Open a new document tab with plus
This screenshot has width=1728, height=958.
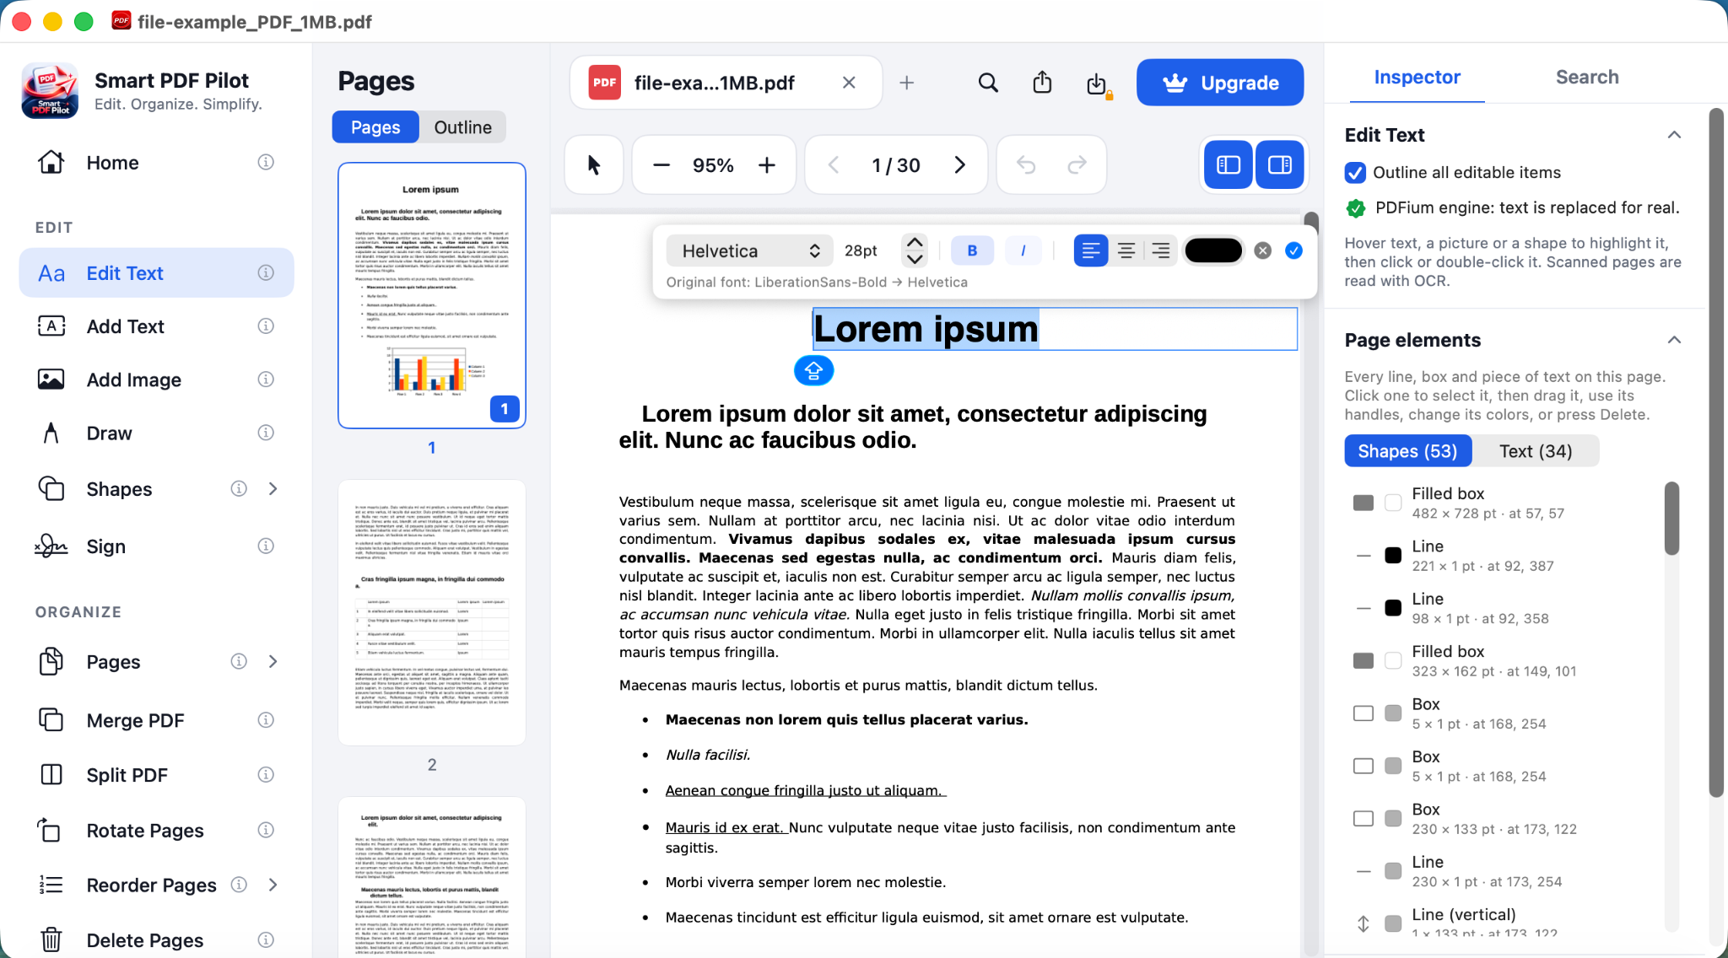point(906,83)
